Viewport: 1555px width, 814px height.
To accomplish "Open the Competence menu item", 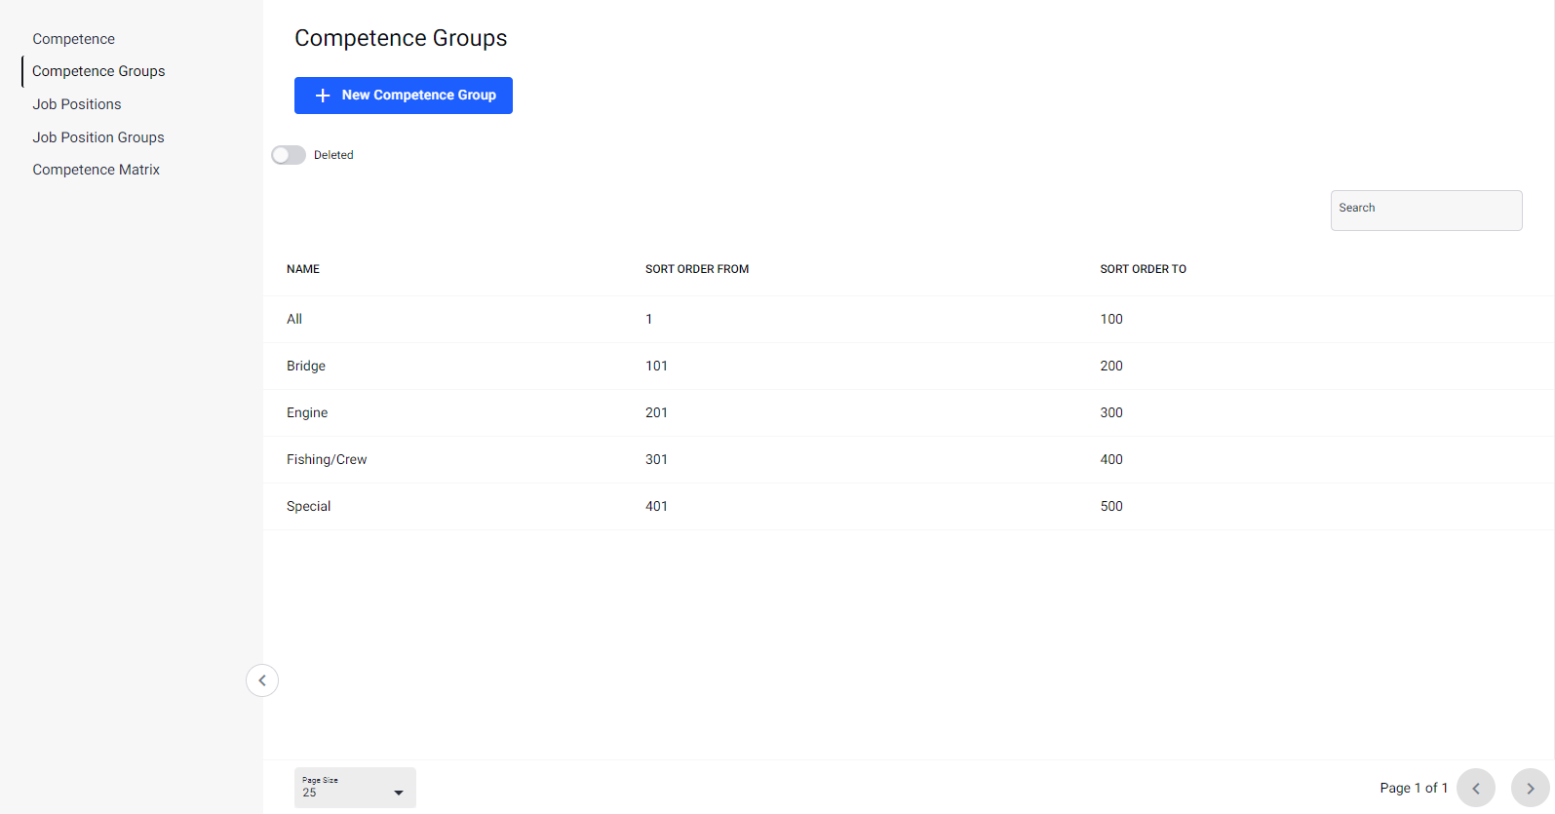I will coord(74,39).
